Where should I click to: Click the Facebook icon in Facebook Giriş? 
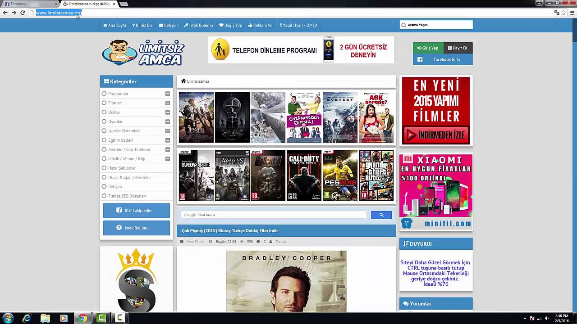[x=420, y=59]
